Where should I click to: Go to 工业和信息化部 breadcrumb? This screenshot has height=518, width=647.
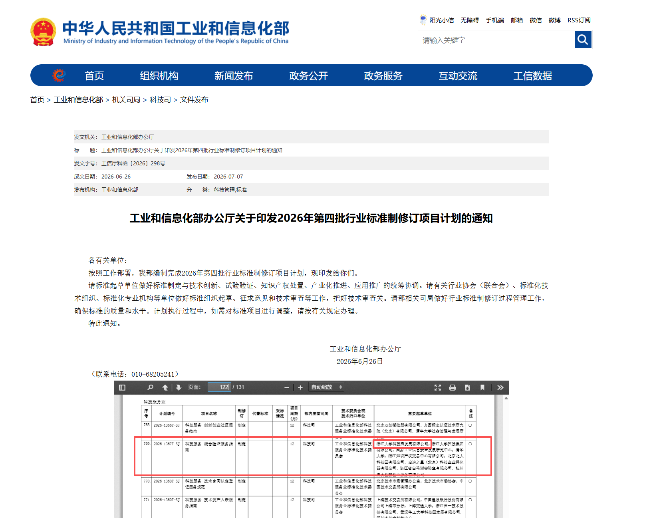click(x=79, y=99)
